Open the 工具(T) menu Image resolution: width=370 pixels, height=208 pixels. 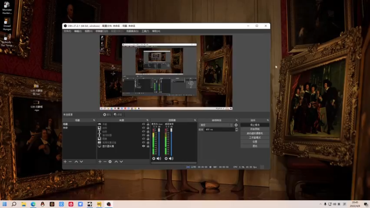[x=145, y=31]
